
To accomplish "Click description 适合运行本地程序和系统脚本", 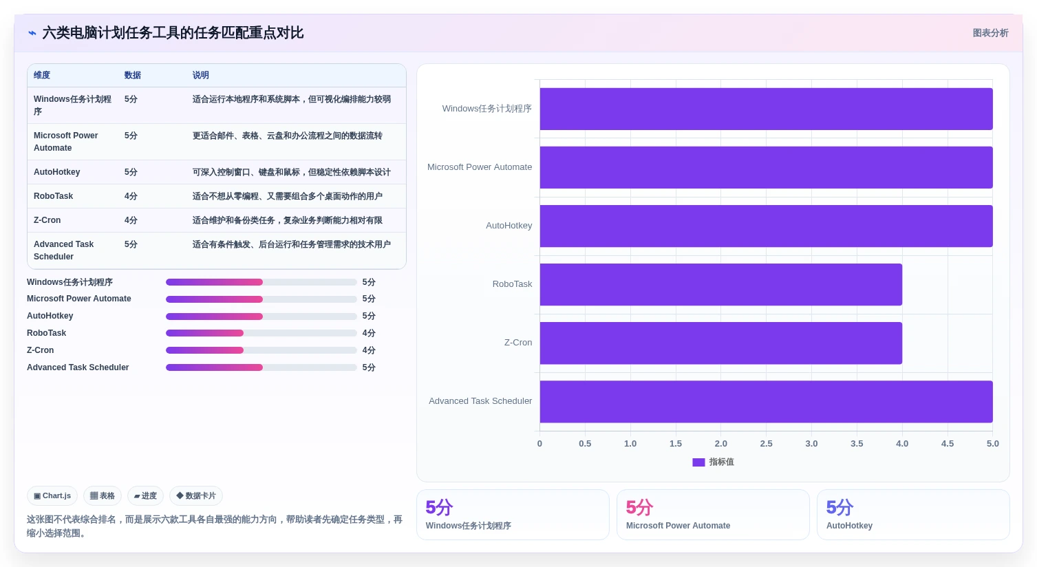I will click(x=292, y=99).
